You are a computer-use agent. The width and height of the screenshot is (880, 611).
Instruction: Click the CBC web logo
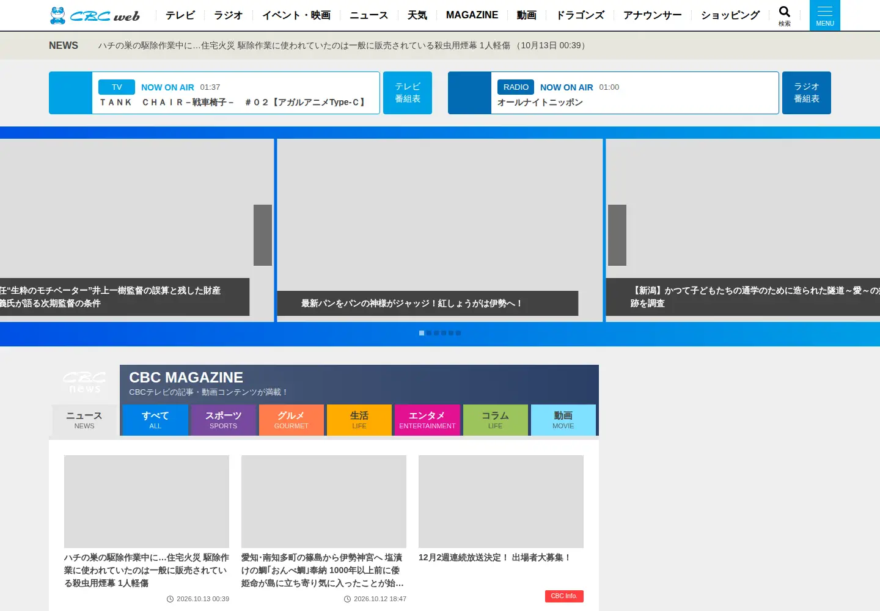[95, 15]
